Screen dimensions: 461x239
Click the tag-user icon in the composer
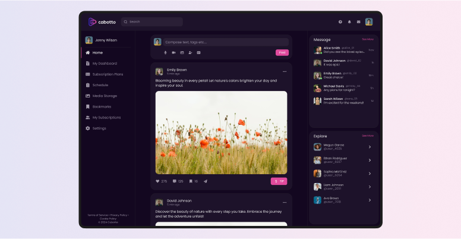click(x=190, y=52)
